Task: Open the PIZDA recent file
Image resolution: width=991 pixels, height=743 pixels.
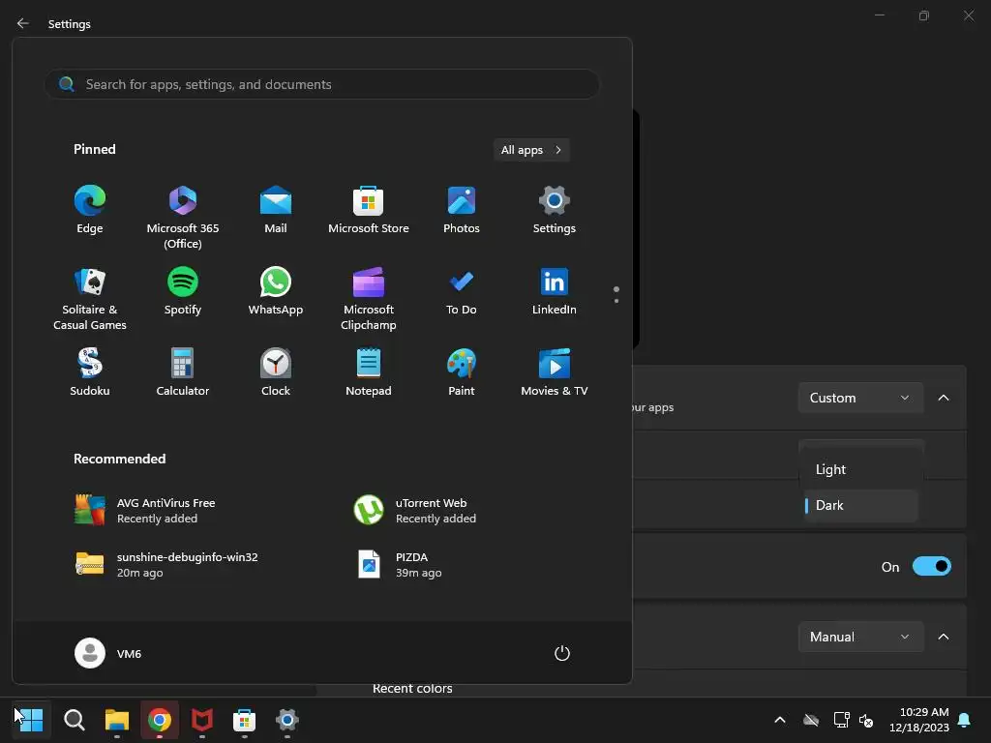Action: click(x=400, y=564)
